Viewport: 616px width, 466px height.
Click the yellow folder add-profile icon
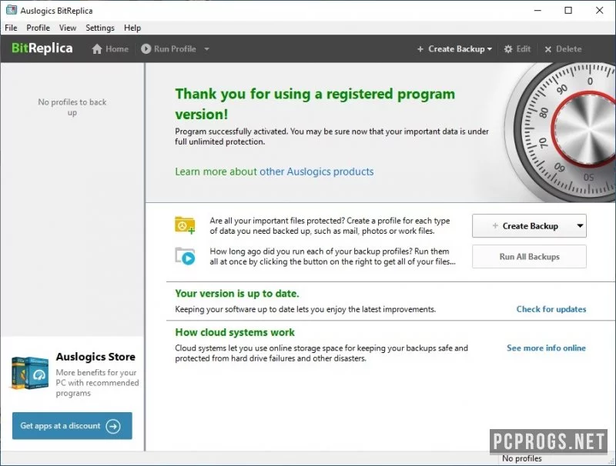coord(185,225)
